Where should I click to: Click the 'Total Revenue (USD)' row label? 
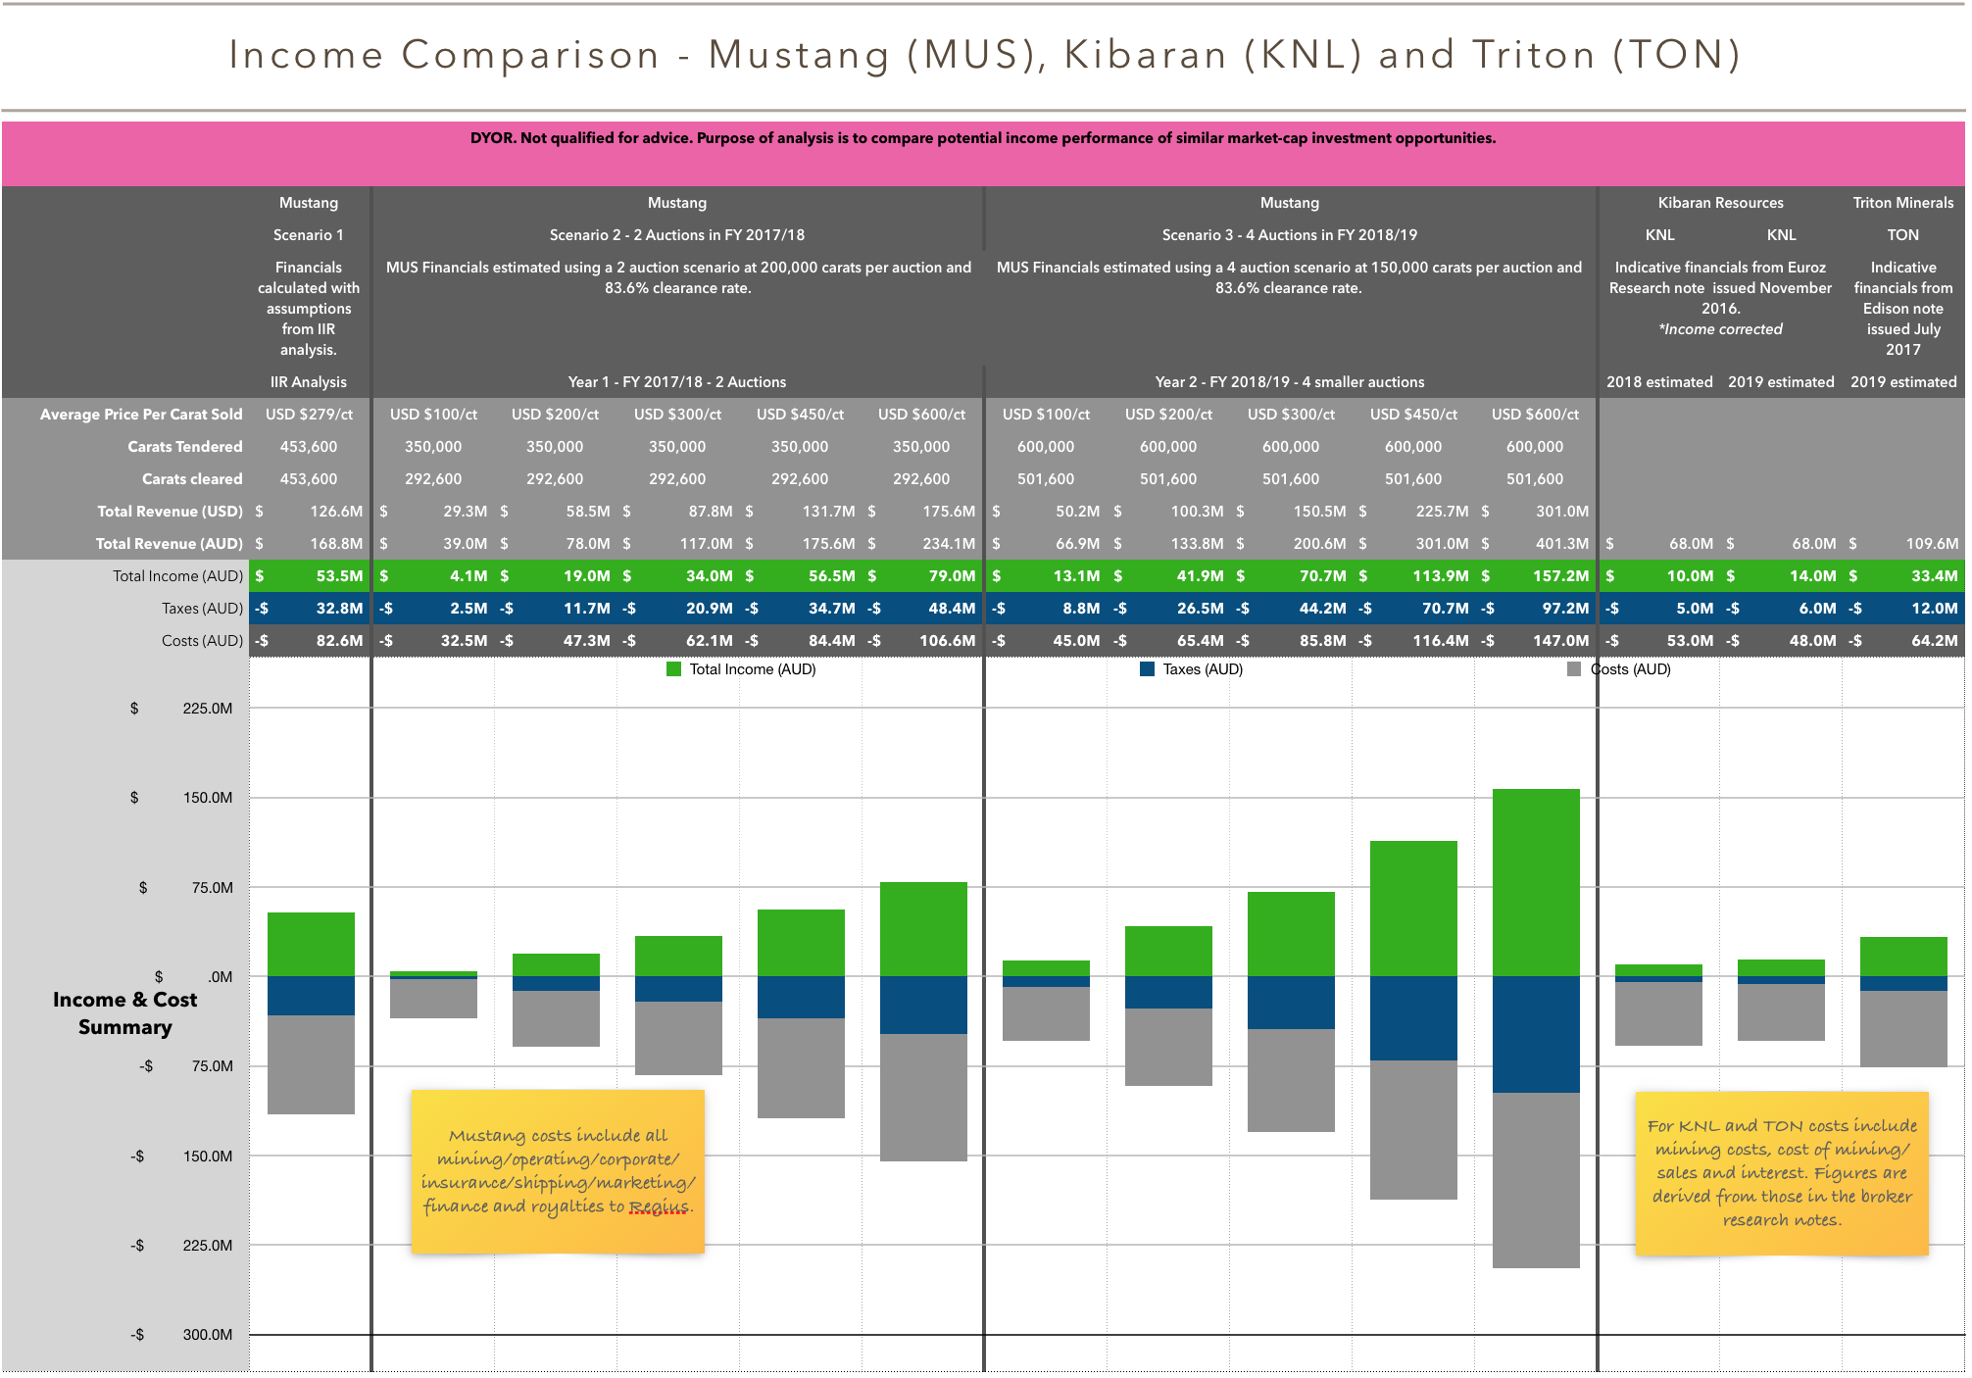click(x=170, y=512)
